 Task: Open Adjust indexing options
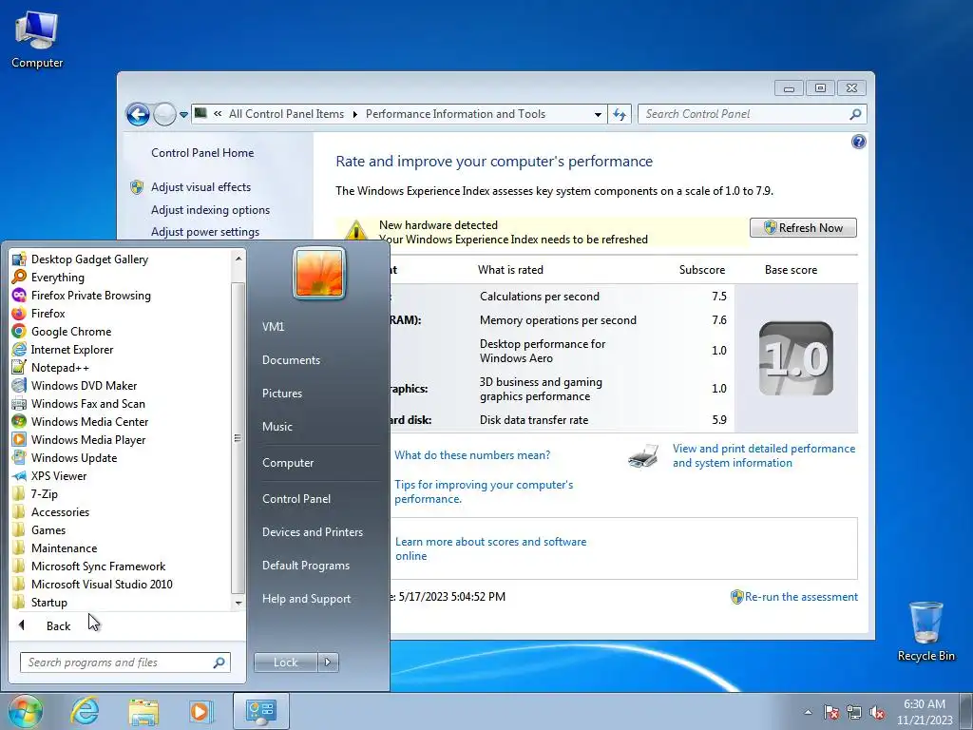click(210, 210)
